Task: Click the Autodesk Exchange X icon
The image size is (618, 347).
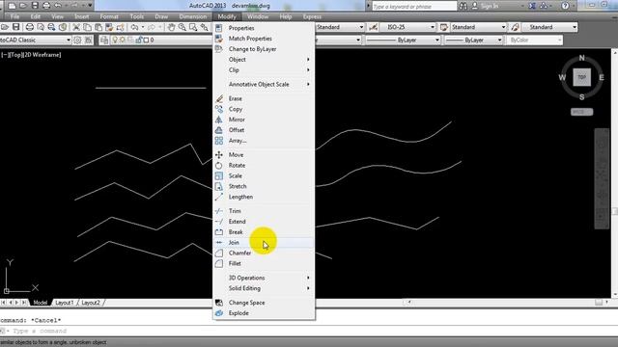Action: 532,6
